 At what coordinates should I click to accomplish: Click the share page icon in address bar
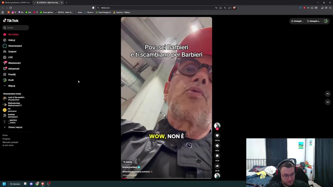pyautogui.click(x=229, y=8)
